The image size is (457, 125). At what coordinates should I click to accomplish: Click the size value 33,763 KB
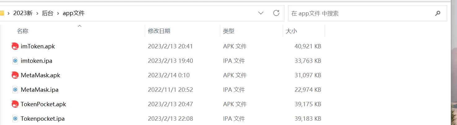(308, 61)
